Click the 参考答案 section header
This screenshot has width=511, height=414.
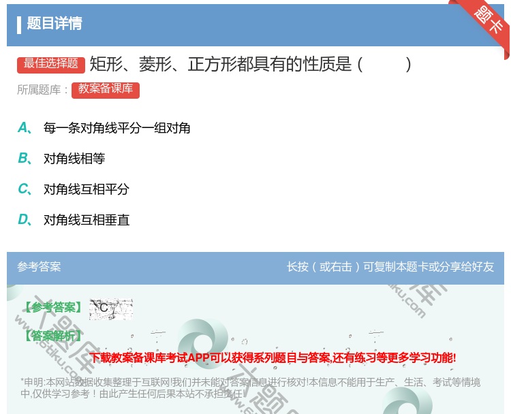click(39, 267)
